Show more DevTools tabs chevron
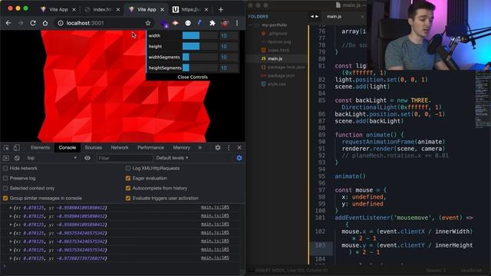 pos(199,148)
